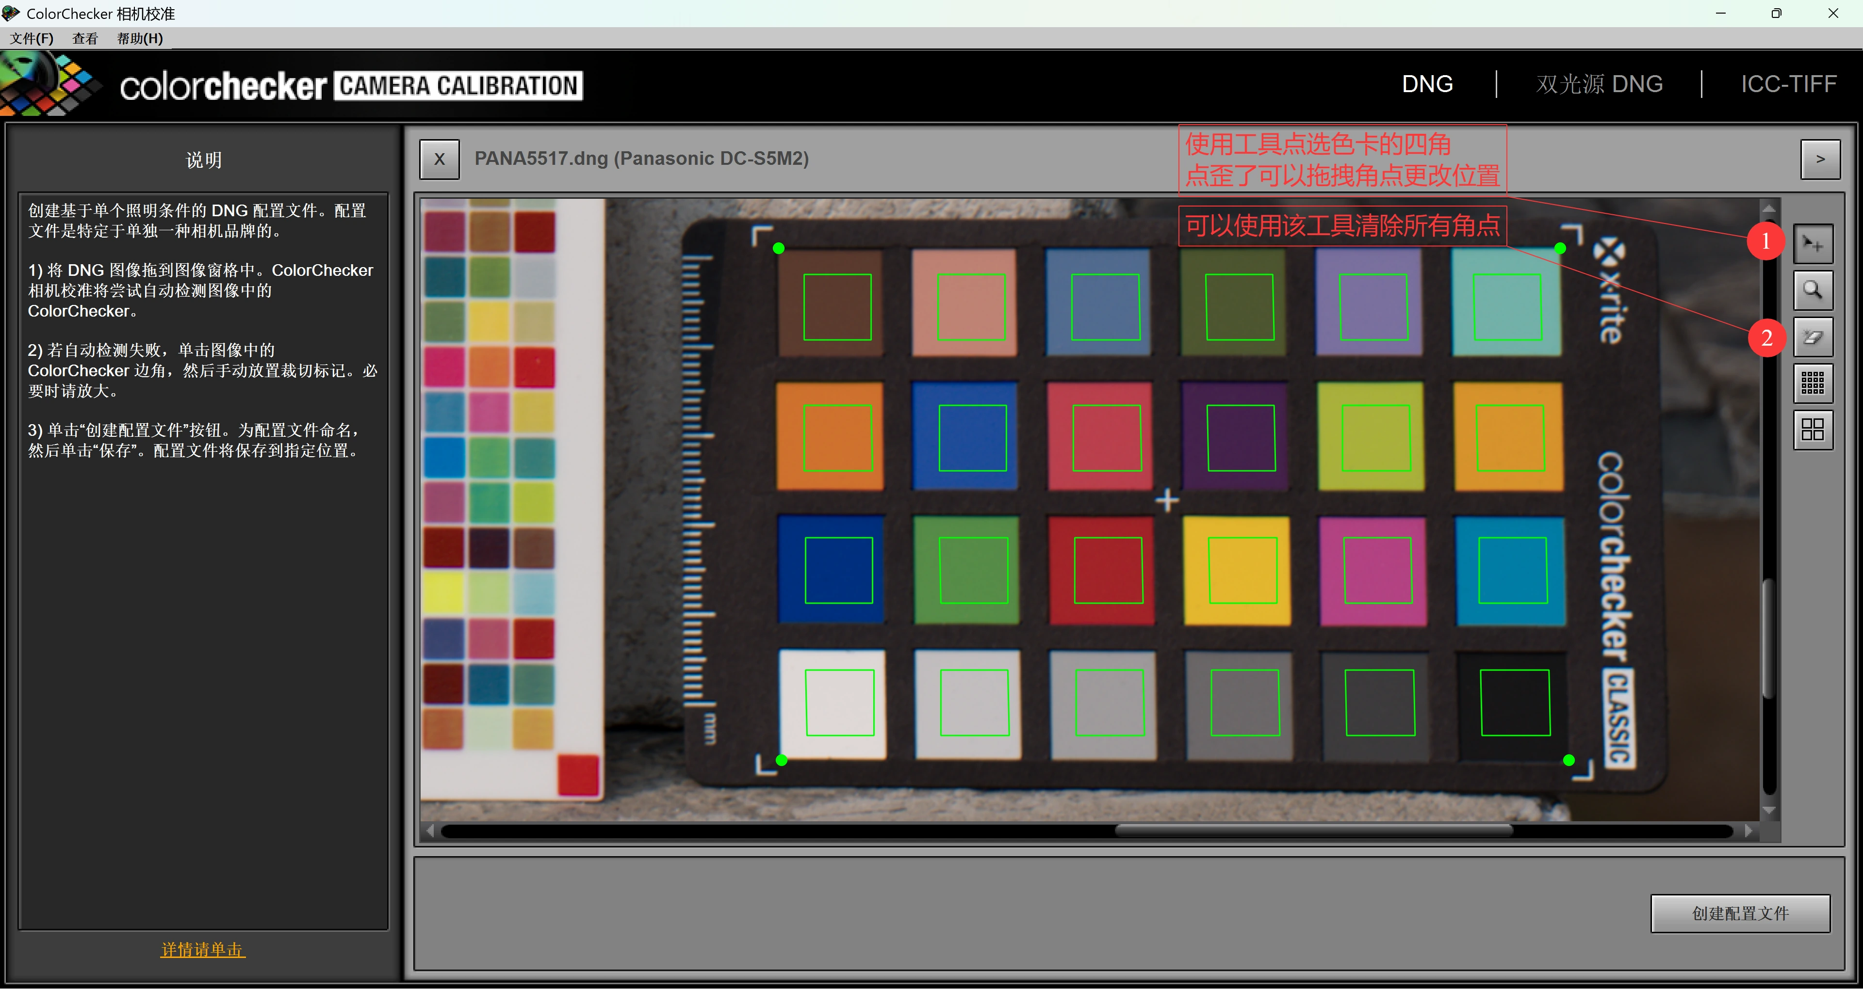The width and height of the screenshot is (1863, 989).
Task: Open the 详情请单击 link
Action: pos(202,949)
